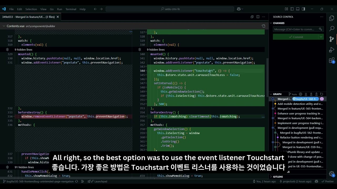This screenshot has height=189, width=337.
Task: Collapse the Contents.vue diff section
Action: coord(4,26)
